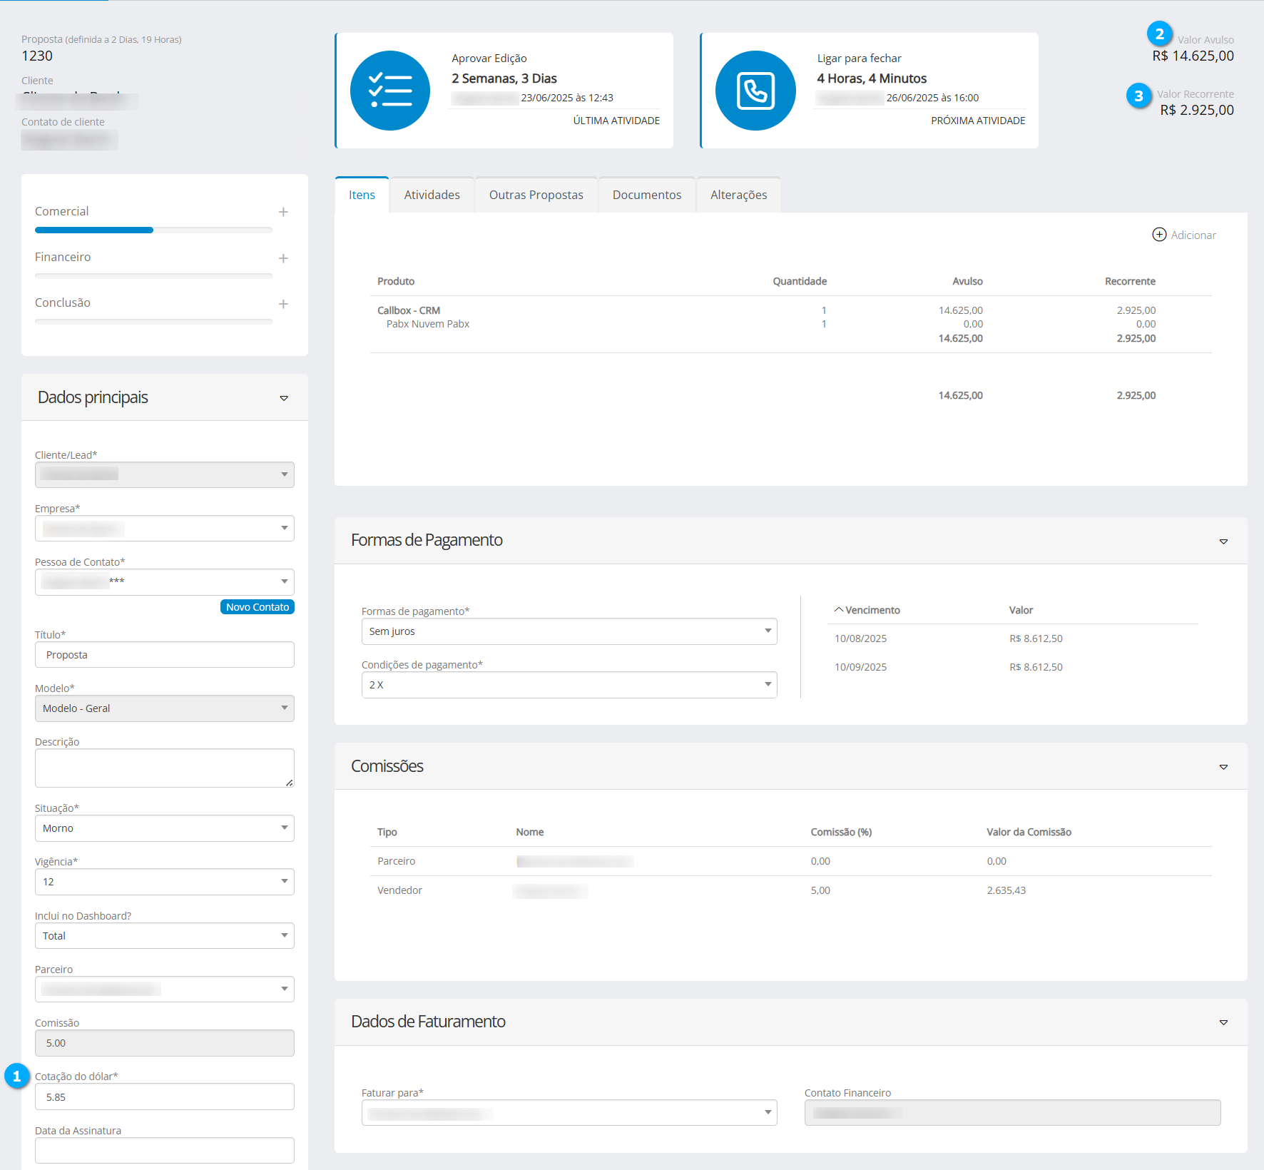Image resolution: width=1264 pixels, height=1170 pixels.
Task: Collapse the Dados principais section
Action: pos(284,398)
